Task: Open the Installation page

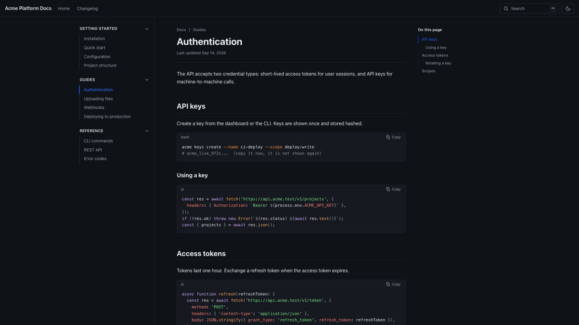Action: click(x=94, y=39)
